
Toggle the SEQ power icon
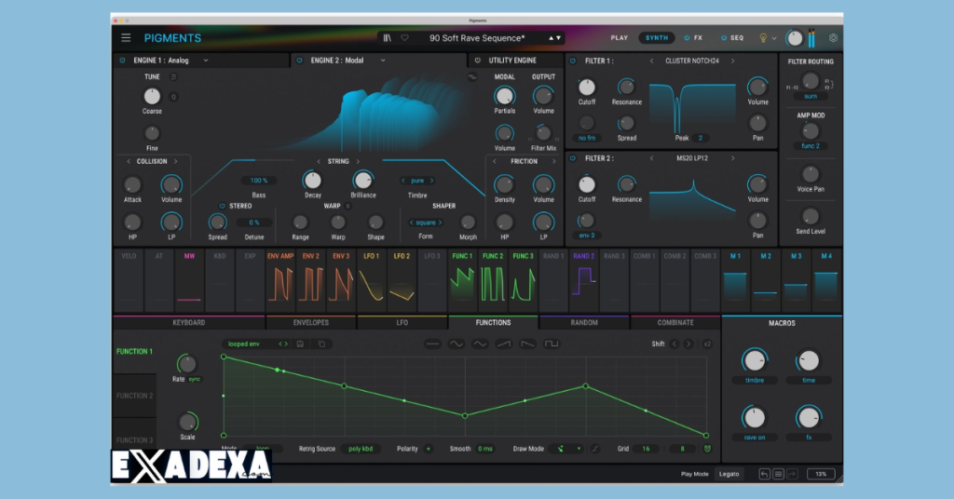(723, 37)
